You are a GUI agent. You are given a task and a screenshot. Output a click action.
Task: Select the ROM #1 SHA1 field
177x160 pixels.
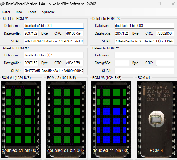pyautogui.click(x=54, y=41)
